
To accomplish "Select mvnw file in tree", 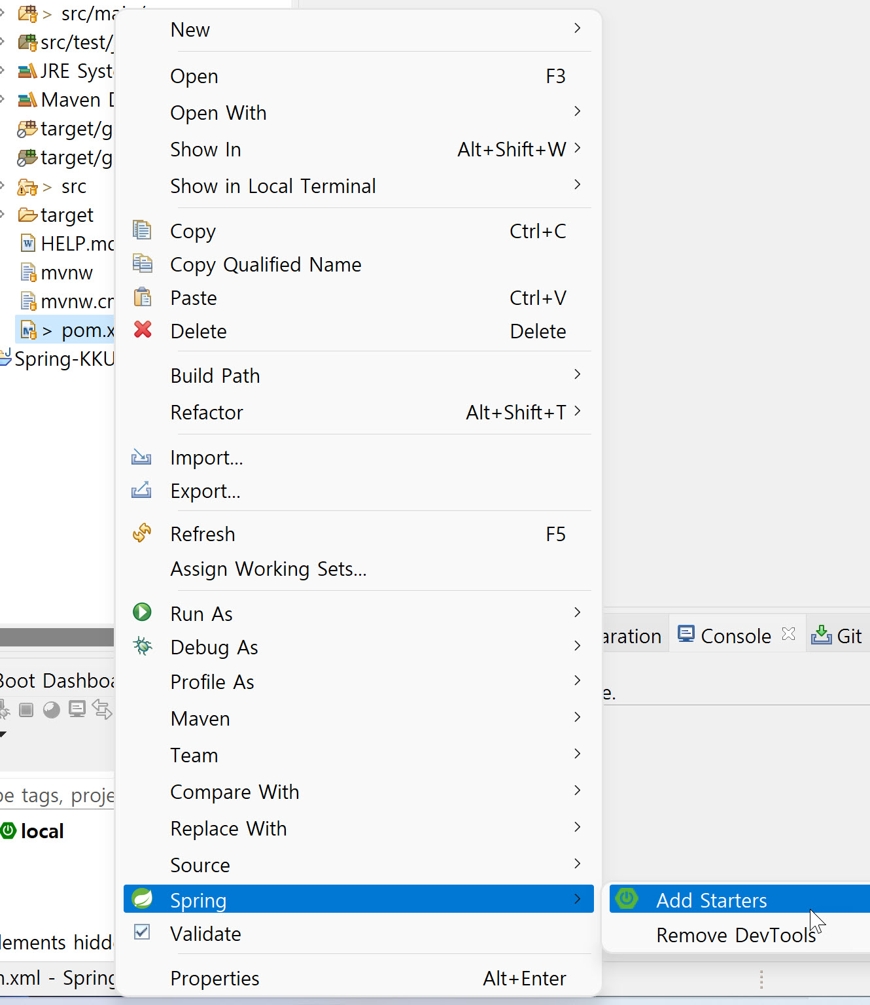I will 67,272.
